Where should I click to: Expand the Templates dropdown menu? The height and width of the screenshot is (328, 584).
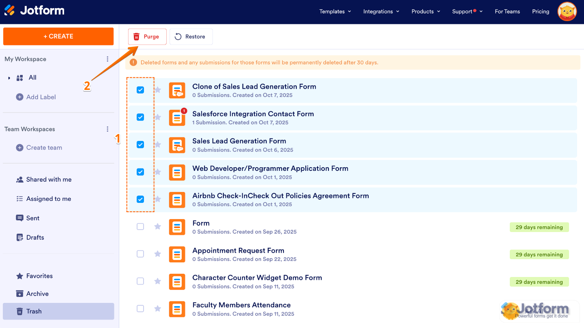335,11
